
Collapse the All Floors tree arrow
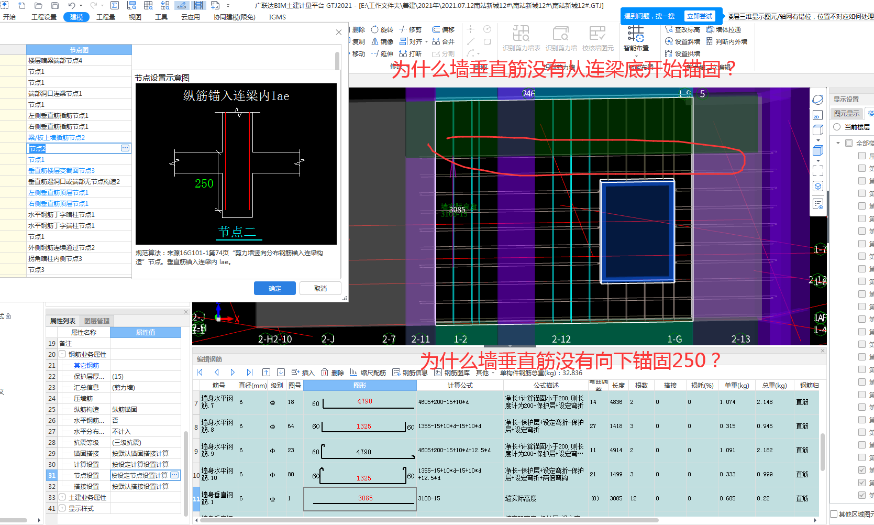(x=838, y=143)
